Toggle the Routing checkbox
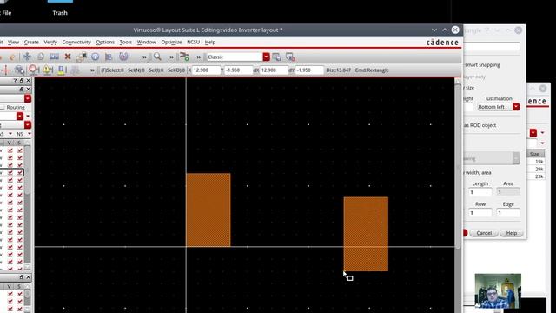Screen dimensions: 556x313 [3, 107]
